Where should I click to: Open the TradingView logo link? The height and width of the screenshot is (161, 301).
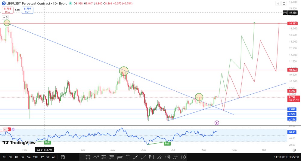(19, 143)
